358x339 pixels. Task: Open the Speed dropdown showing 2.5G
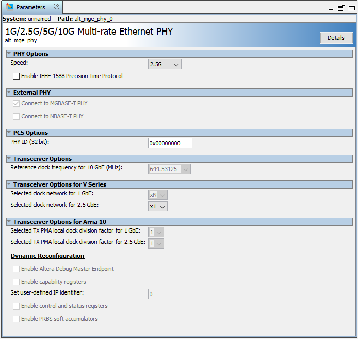point(165,64)
